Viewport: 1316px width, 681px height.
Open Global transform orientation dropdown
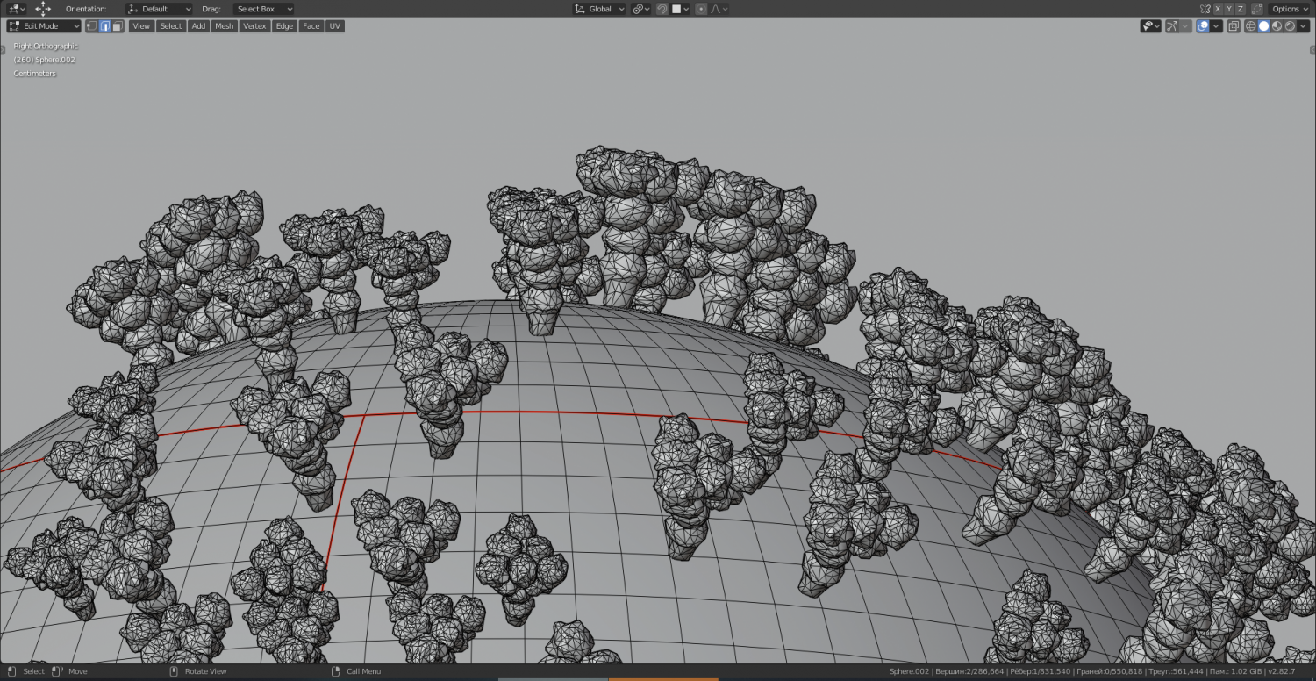click(599, 9)
